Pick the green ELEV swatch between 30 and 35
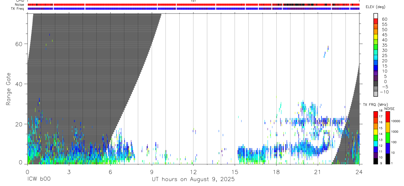The height and width of the screenshot is (186, 404). click(x=376, y=47)
